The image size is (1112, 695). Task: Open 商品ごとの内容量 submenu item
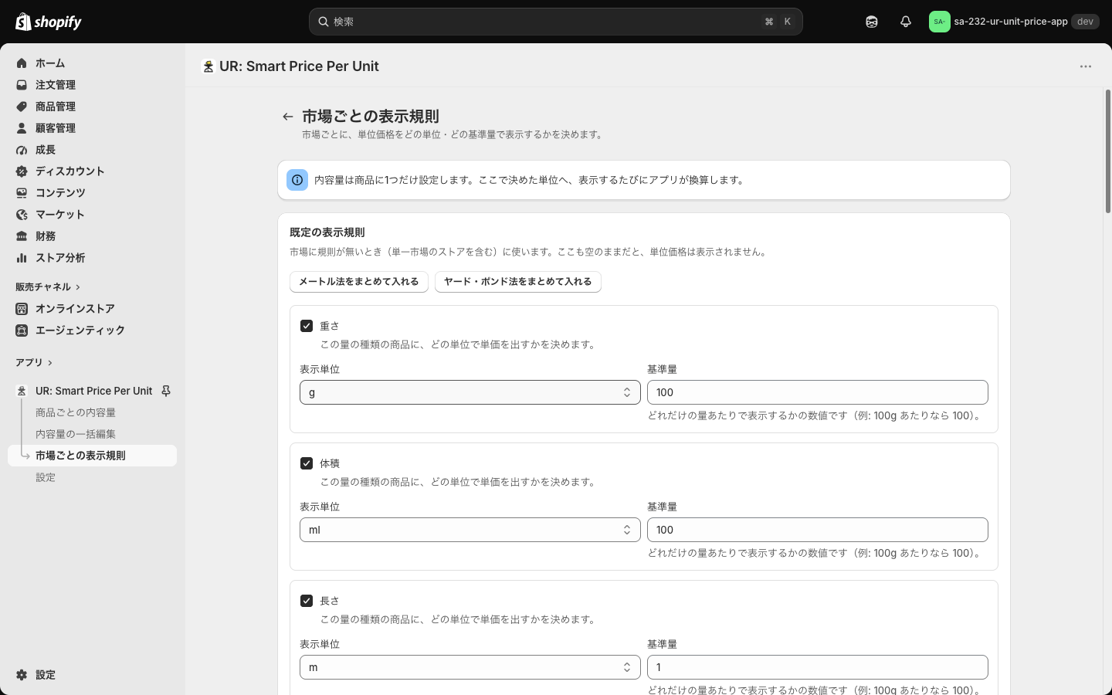[x=76, y=412]
